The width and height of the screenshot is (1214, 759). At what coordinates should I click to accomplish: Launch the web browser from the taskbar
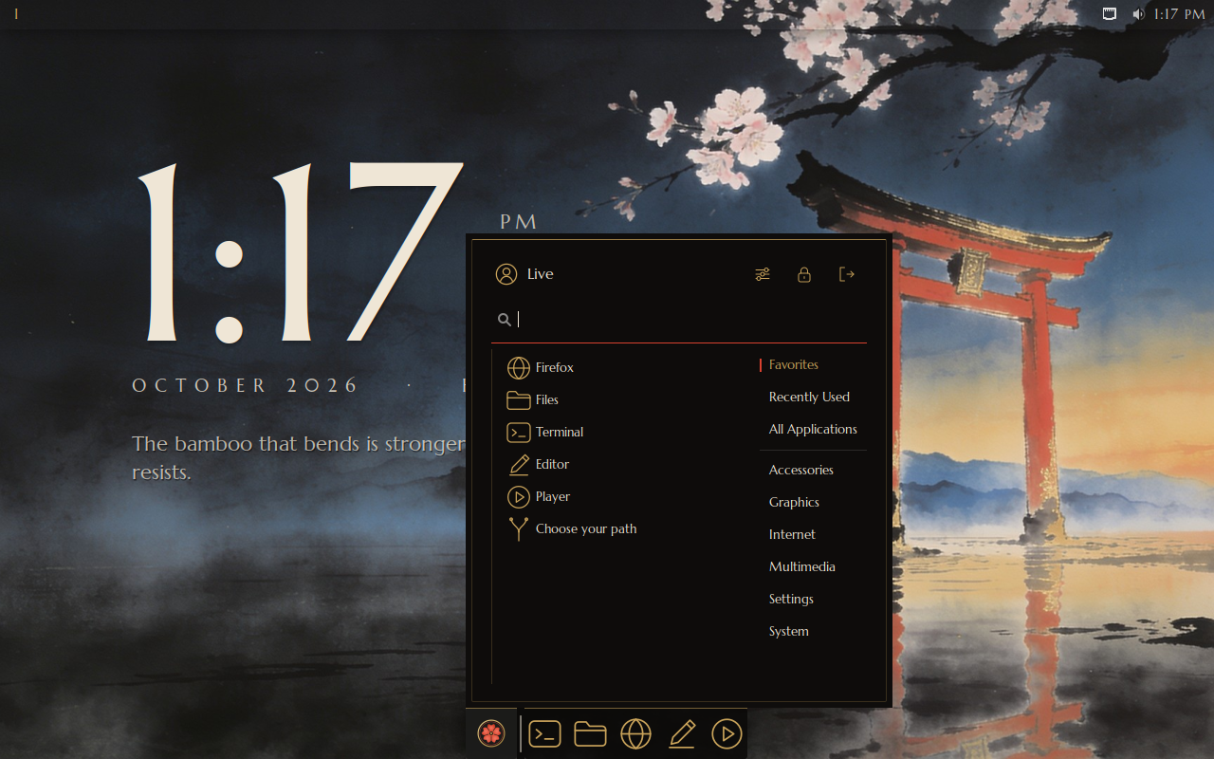click(x=635, y=733)
